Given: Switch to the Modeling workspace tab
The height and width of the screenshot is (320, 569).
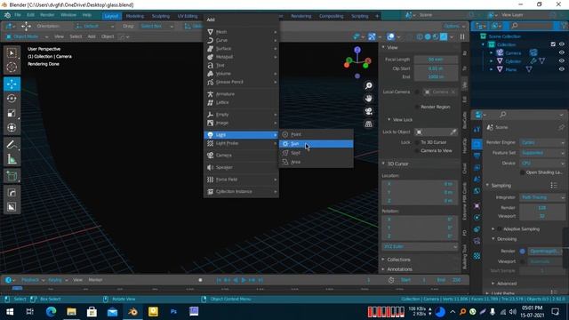Looking at the screenshot, I should (x=134, y=16).
